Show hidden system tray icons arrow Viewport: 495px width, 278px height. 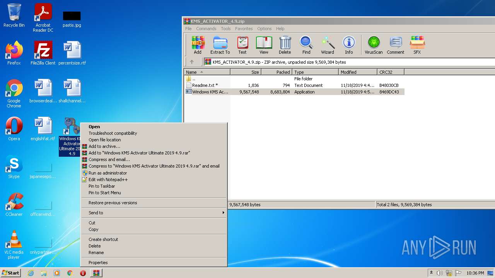click(431, 273)
